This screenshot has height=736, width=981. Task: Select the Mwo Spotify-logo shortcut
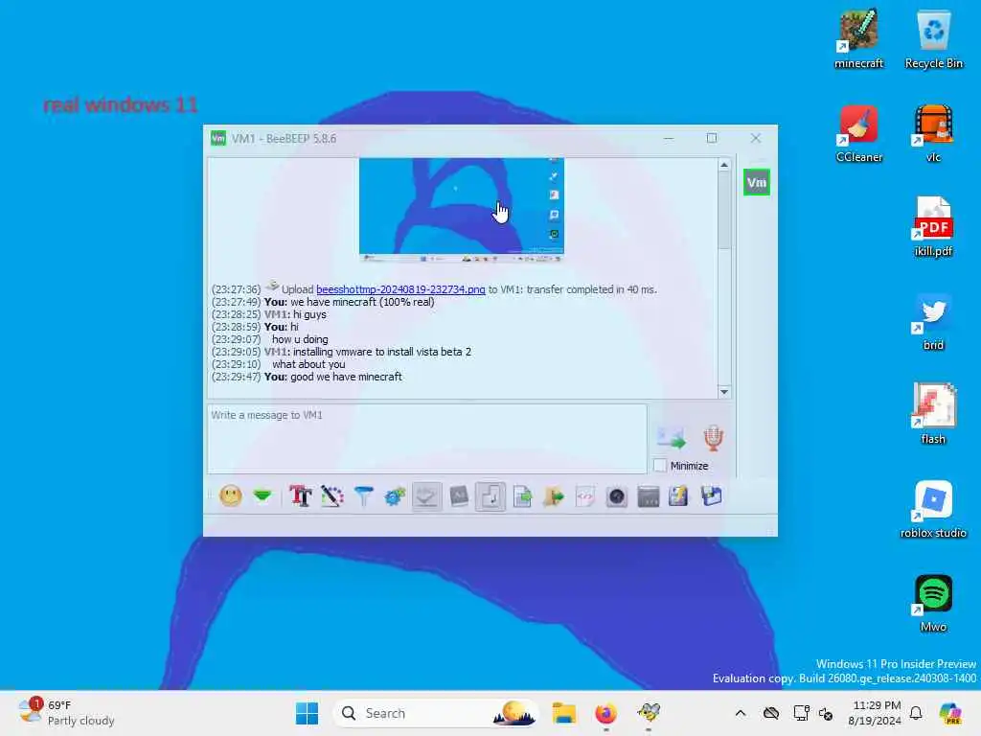click(933, 604)
